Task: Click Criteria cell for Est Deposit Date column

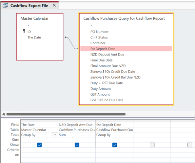Action: pos(114,150)
